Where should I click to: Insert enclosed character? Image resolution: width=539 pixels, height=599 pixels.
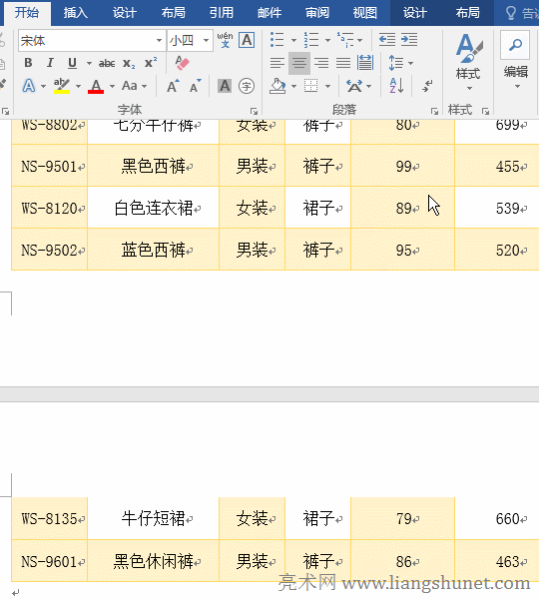click(x=247, y=86)
